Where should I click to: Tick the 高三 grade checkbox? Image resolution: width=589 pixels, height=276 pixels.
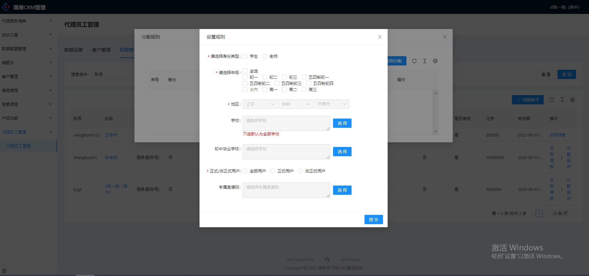[304, 90]
